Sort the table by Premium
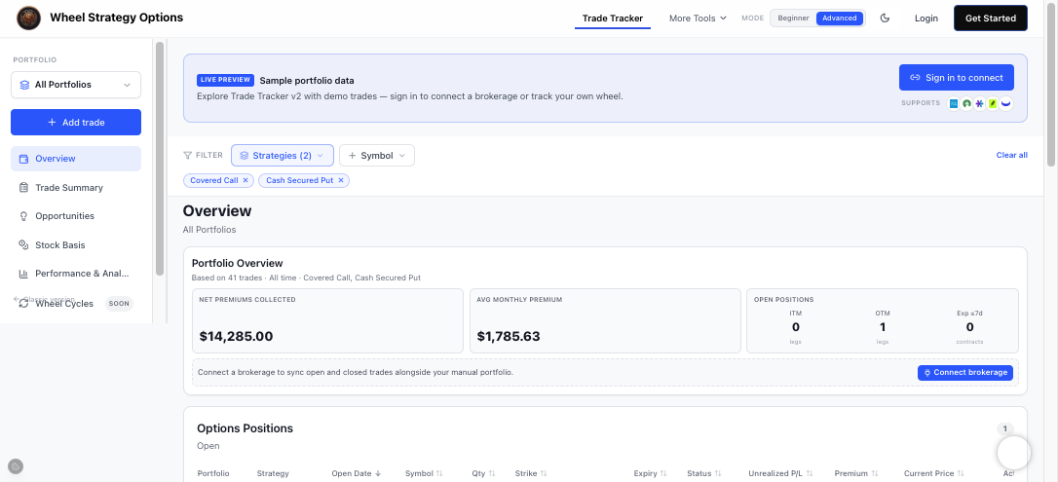Screen dimensions: 1058x482 tap(875, 474)
